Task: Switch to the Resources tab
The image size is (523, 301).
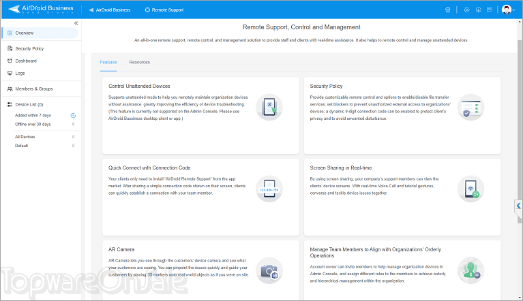Action: pyautogui.click(x=139, y=62)
